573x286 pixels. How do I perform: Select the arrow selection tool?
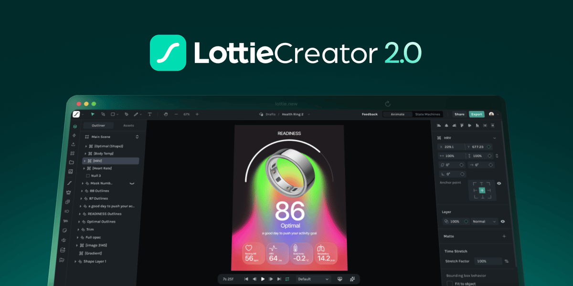[93, 114]
